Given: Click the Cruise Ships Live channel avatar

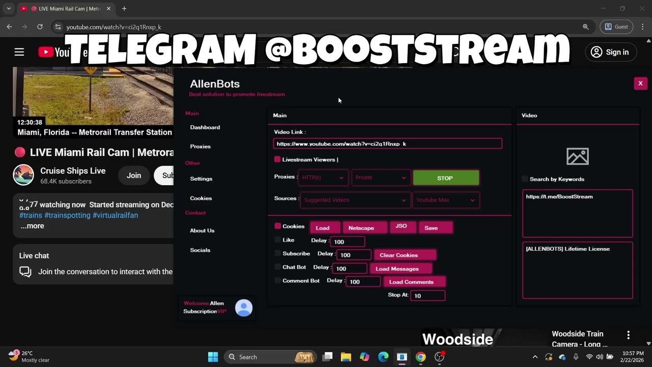Looking at the screenshot, I should [x=23, y=175].
